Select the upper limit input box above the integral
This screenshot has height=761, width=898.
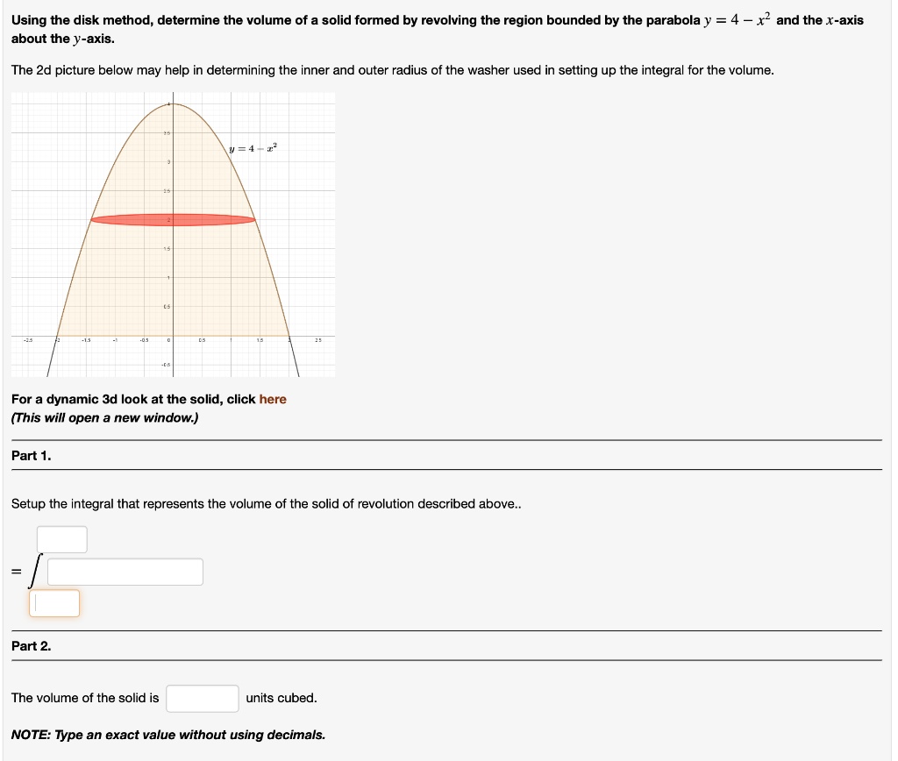point(61,539)
